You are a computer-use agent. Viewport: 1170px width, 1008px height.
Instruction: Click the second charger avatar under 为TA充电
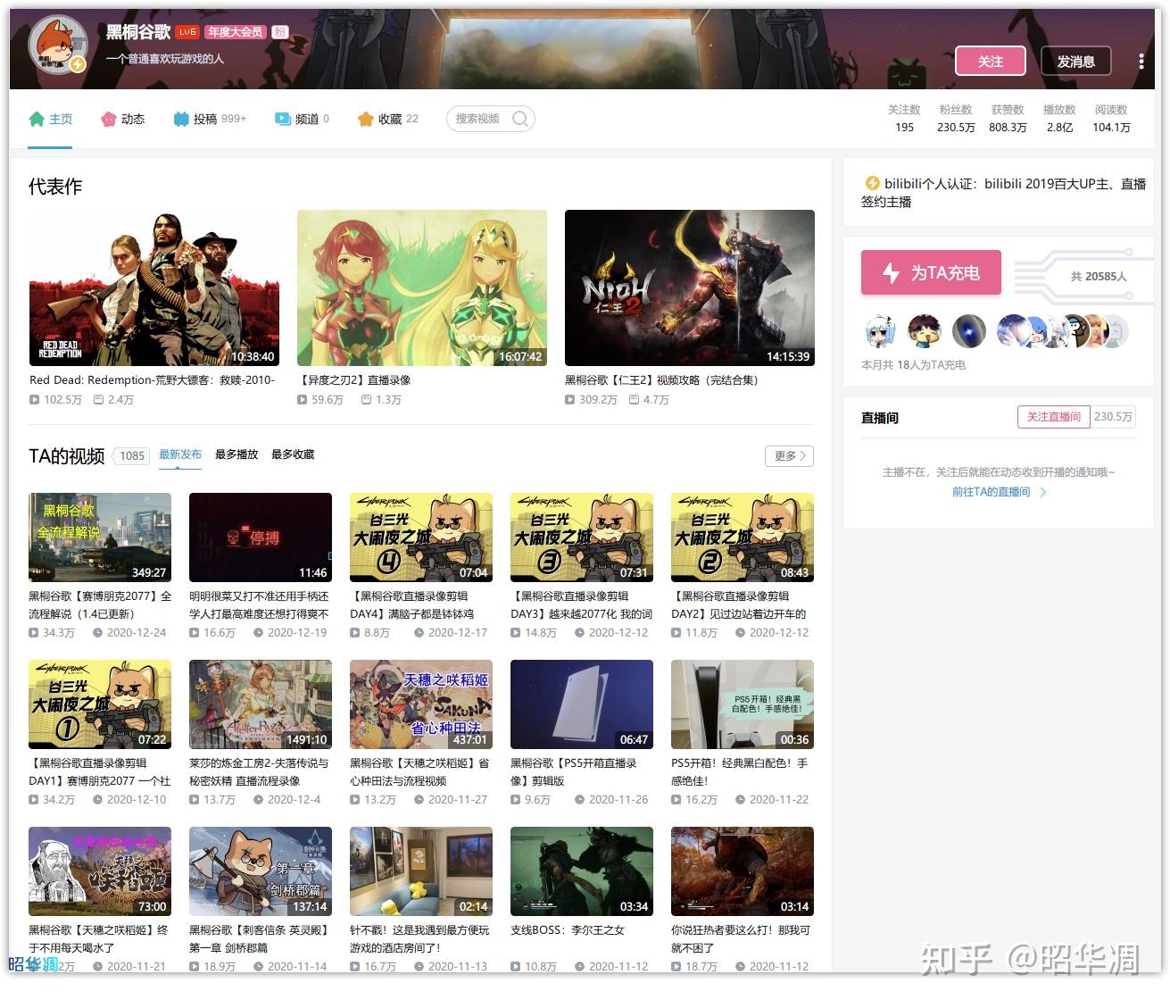tap(925, 331)
